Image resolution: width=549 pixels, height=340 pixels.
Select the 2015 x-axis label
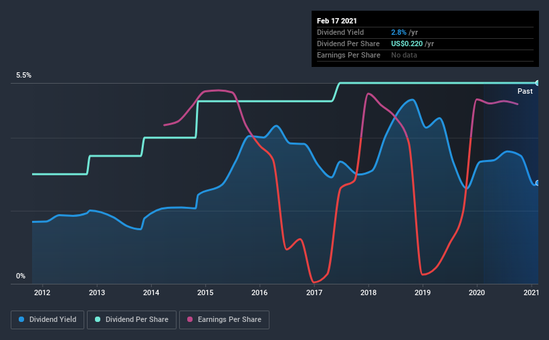coord(205,292)
